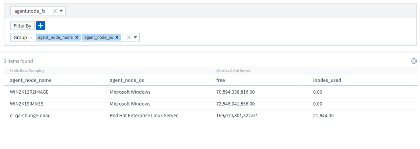Sort by agent_node_name column header

click(x=31, y=80)
